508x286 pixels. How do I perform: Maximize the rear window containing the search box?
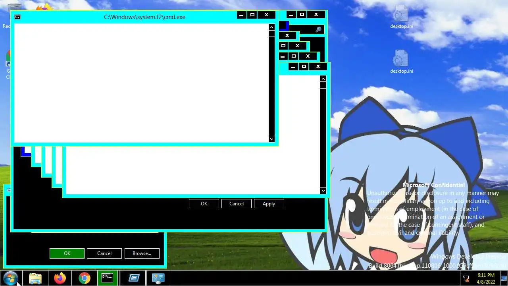coord(302,15)
